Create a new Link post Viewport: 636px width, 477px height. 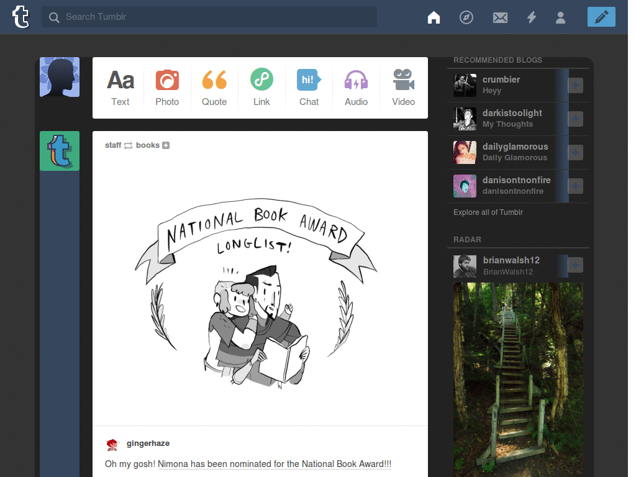(x=261, y=88)
